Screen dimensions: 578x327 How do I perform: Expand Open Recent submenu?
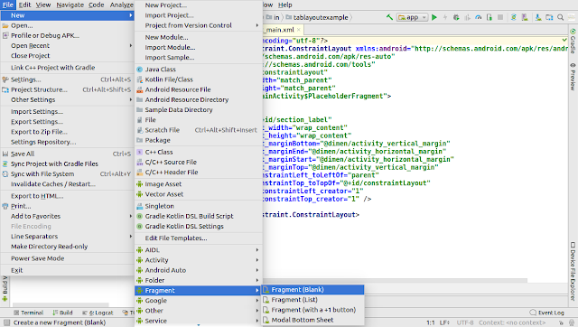(x=68, y=46)
